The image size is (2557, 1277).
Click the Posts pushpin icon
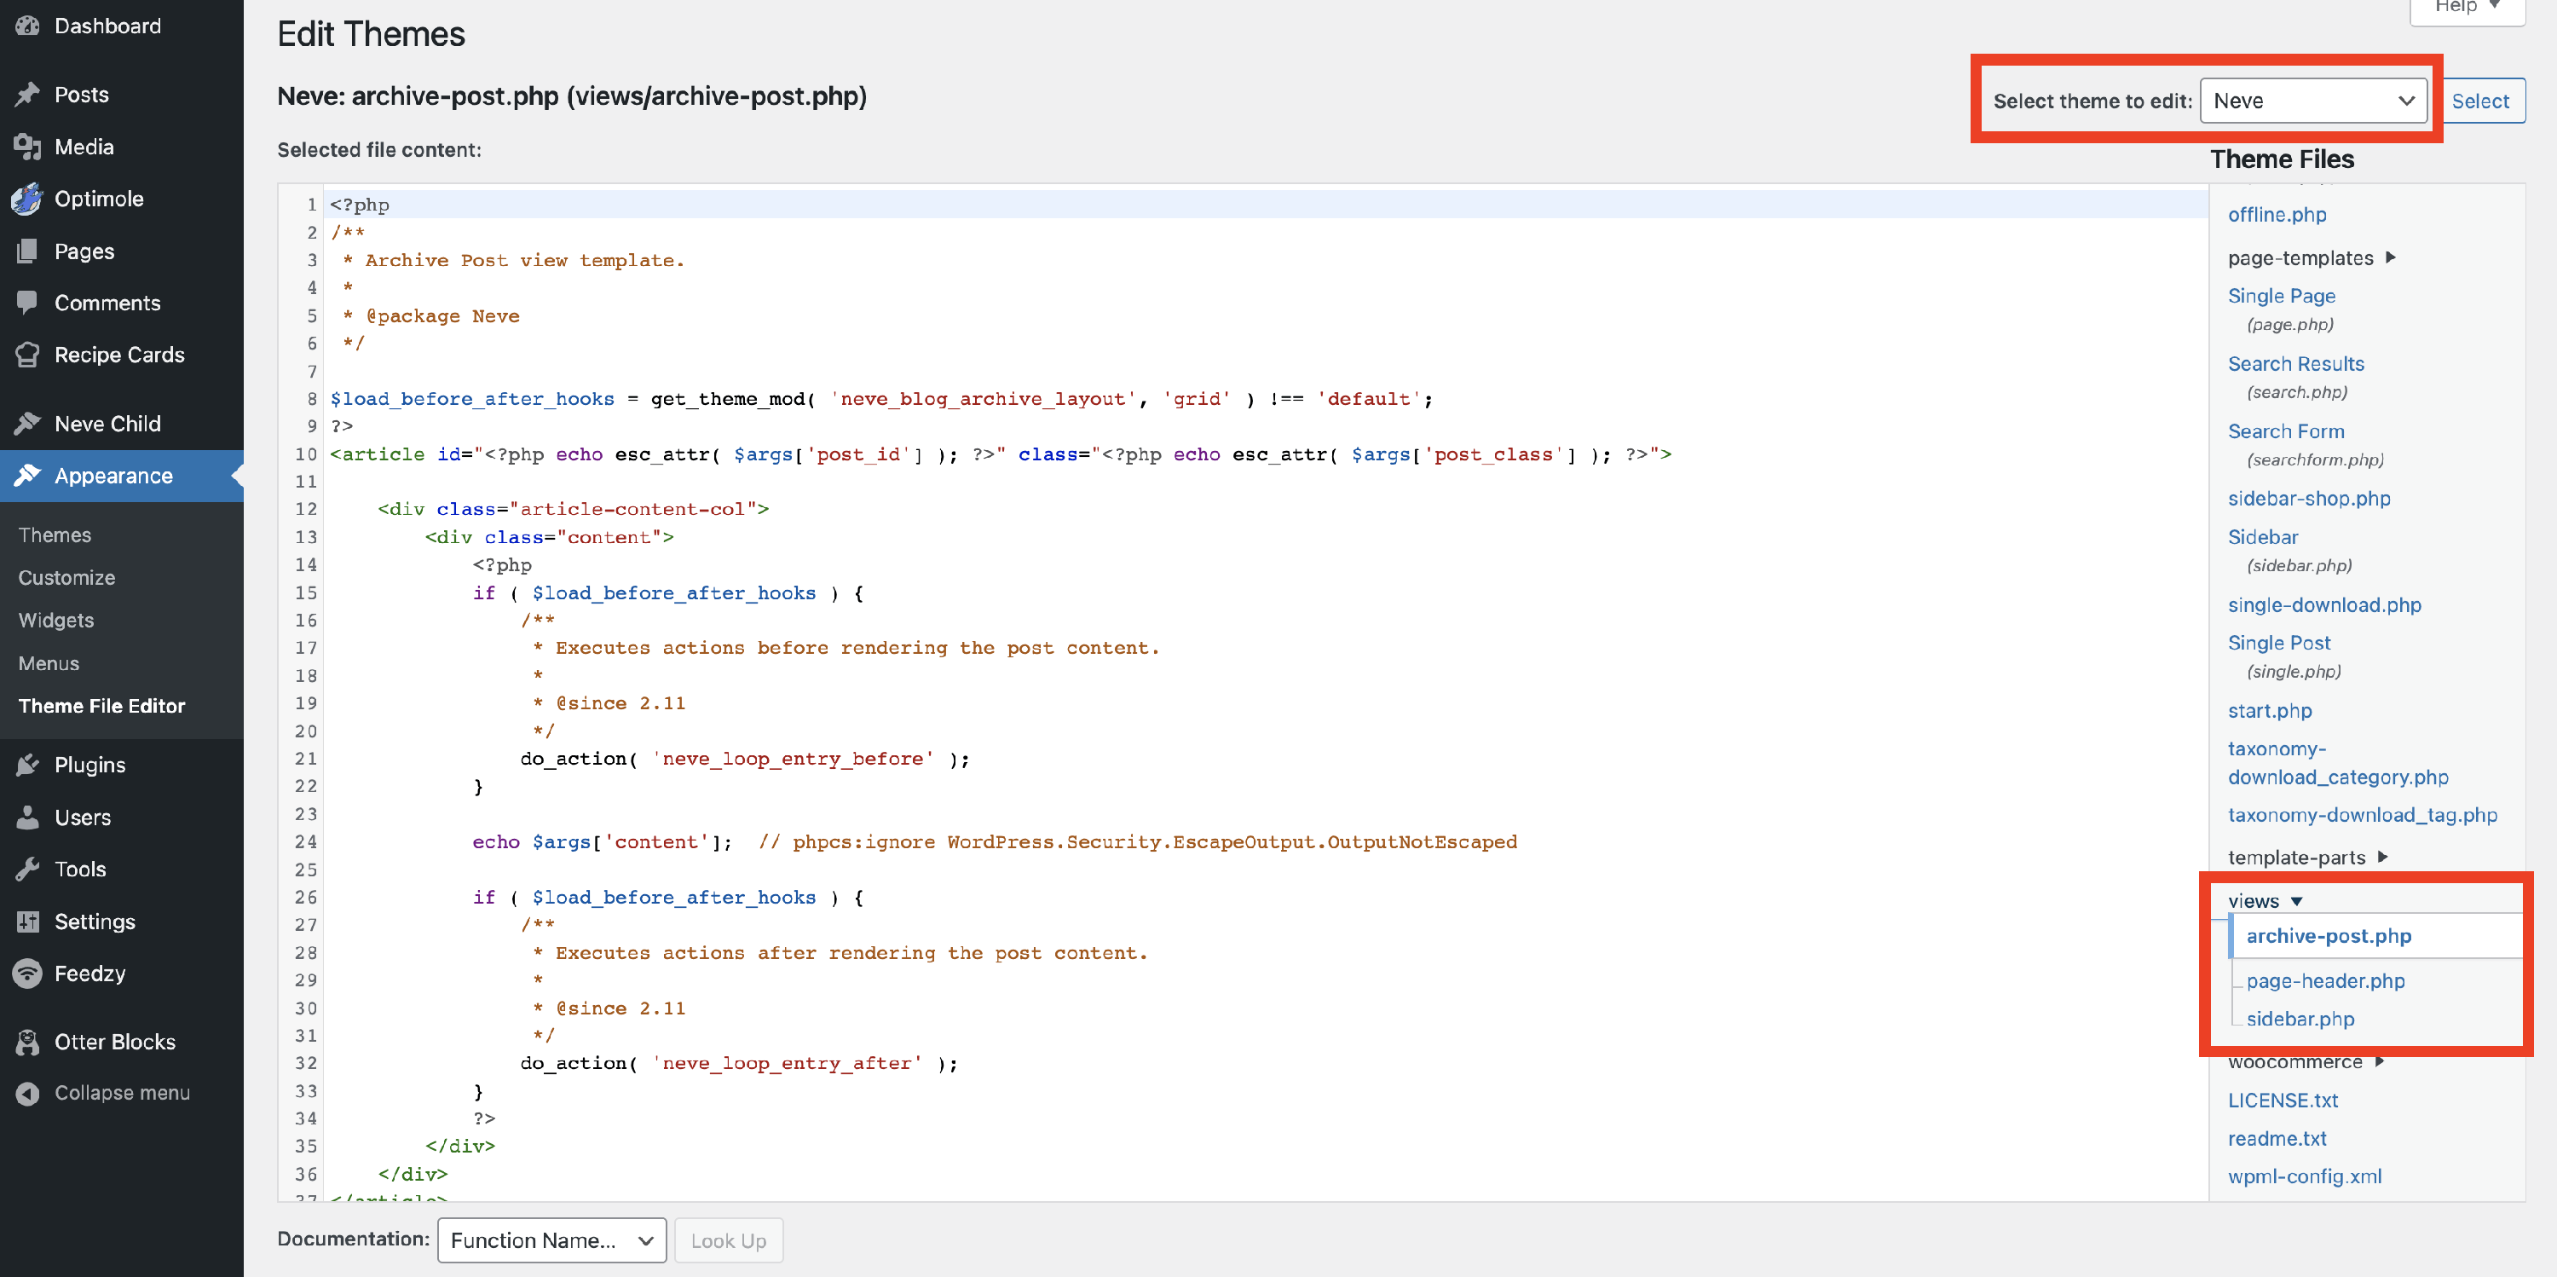(28, 95)
